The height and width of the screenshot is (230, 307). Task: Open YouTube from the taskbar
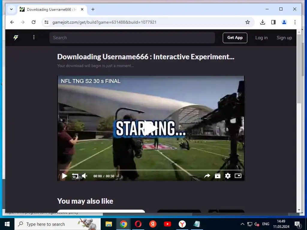tap(167, 224)
